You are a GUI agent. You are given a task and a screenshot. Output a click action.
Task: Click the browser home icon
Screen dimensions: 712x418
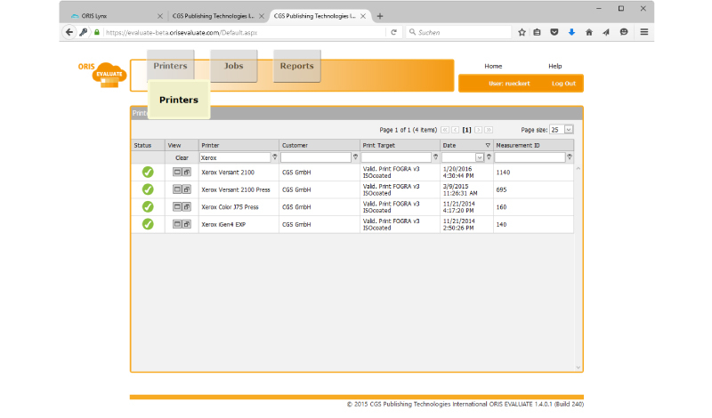point(589,32)
